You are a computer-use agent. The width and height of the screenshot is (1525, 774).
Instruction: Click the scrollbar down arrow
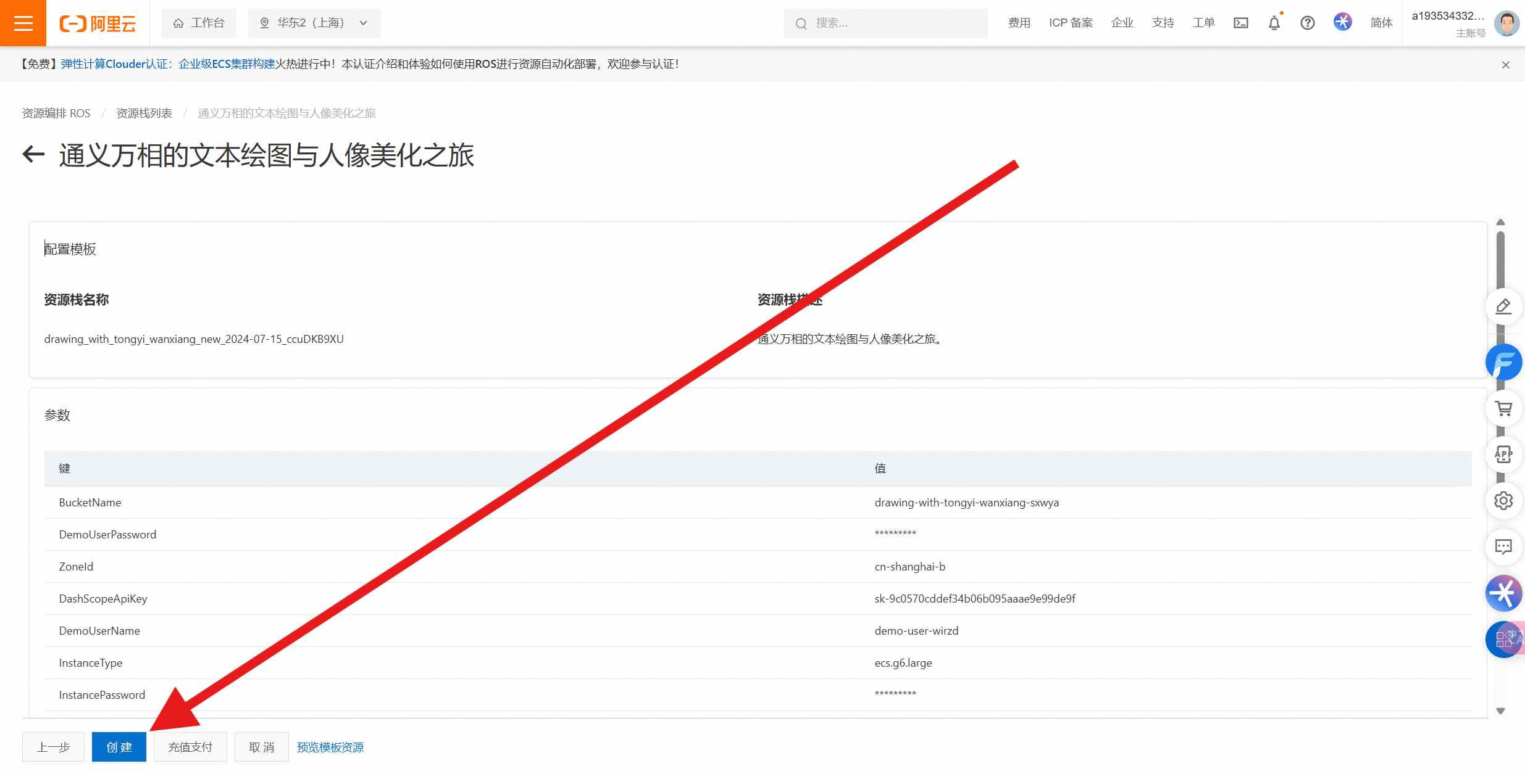pos(1500,711)
